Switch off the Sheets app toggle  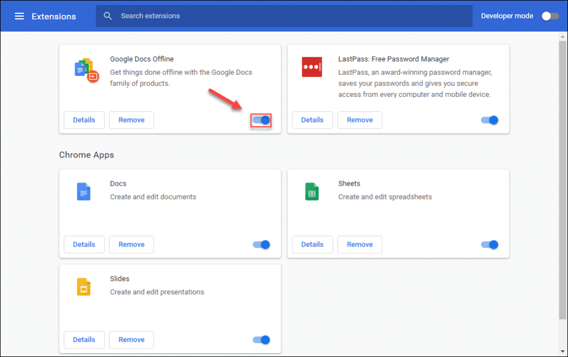[x=489, y=244]
